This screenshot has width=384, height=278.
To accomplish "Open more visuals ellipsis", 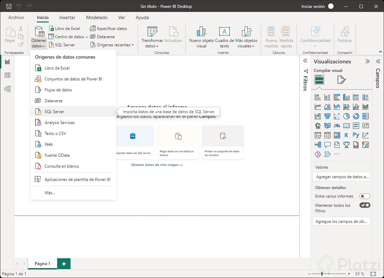I will pos(337,154).
